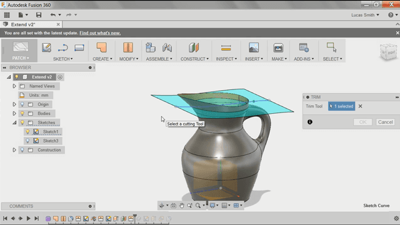Click the Select tool icon
The height and width of the screenshot is (225, 400).
tap(332, 47)
